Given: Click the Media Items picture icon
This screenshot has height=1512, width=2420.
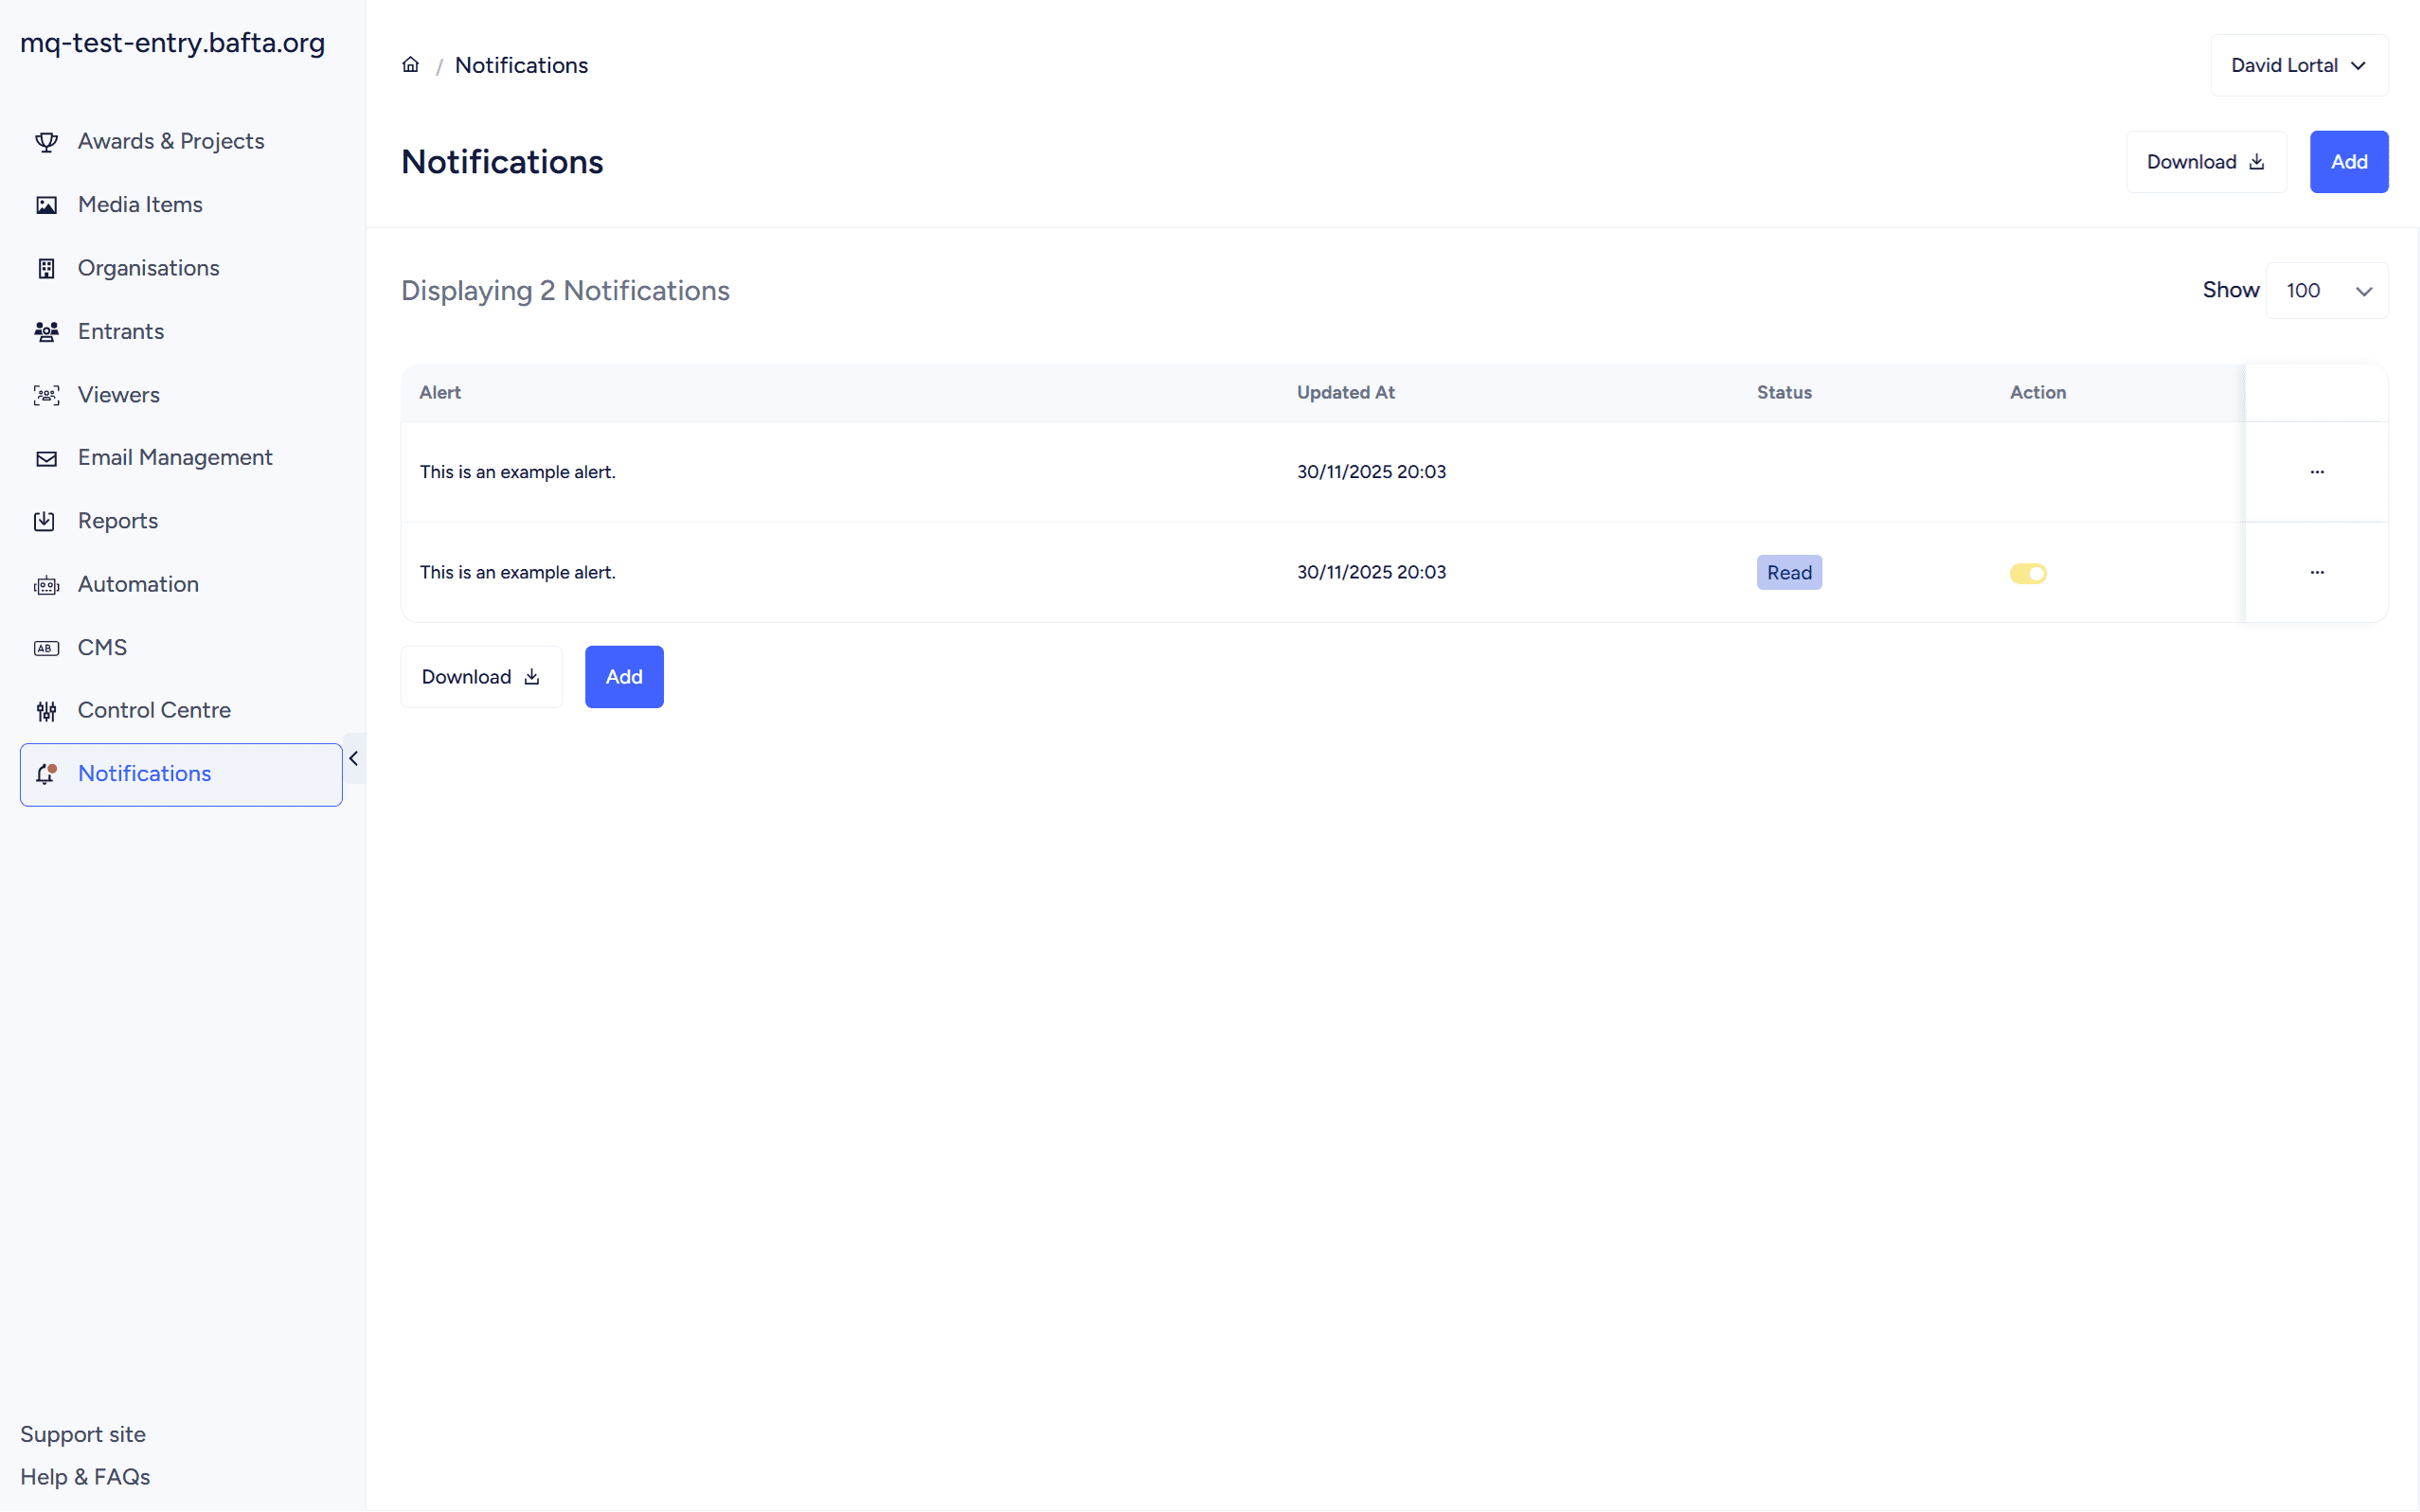Looking at the screenshot, I should pos(46,205).
